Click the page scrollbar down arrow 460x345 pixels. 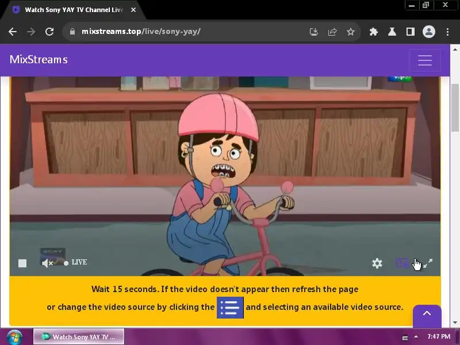pyautogui.click(x=455, y=323)
